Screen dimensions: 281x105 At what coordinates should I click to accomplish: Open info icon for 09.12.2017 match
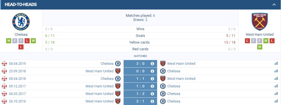(x=152, y=86)
